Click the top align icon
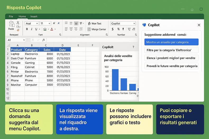Viewport: 209px width, 139px height. [66, 23]
